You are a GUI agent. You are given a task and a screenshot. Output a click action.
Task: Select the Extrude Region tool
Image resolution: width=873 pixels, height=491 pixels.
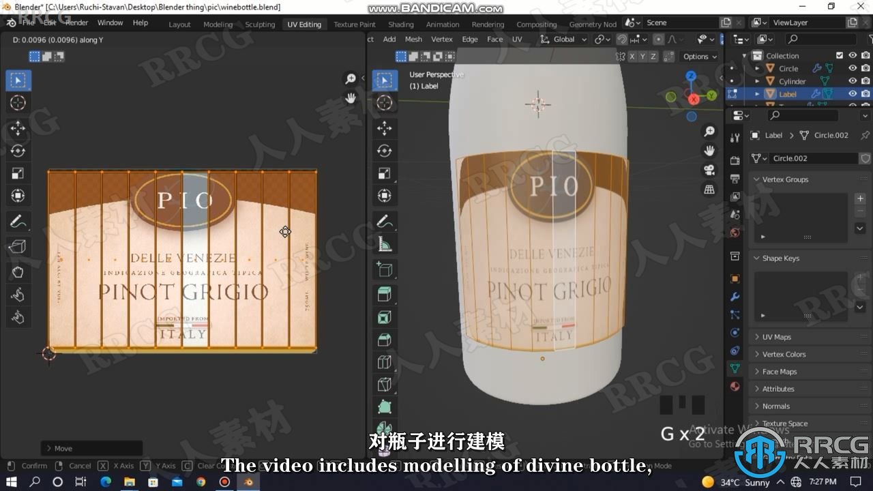(x=385, y=295)
